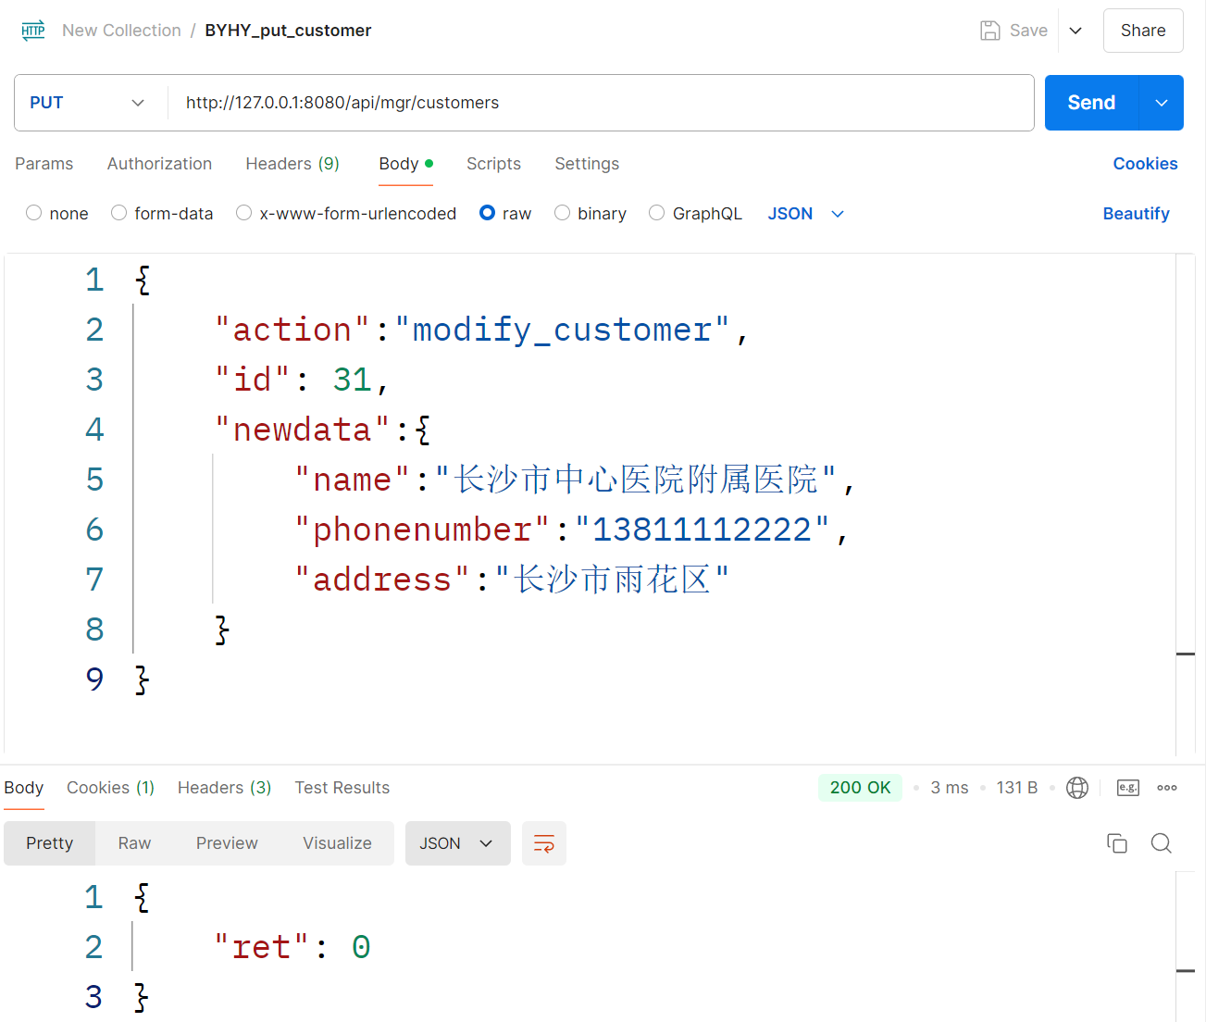The image size is (1206, 1022).
Task: Search the response with magnifier icon
Action: click(x=1162, y=843)
